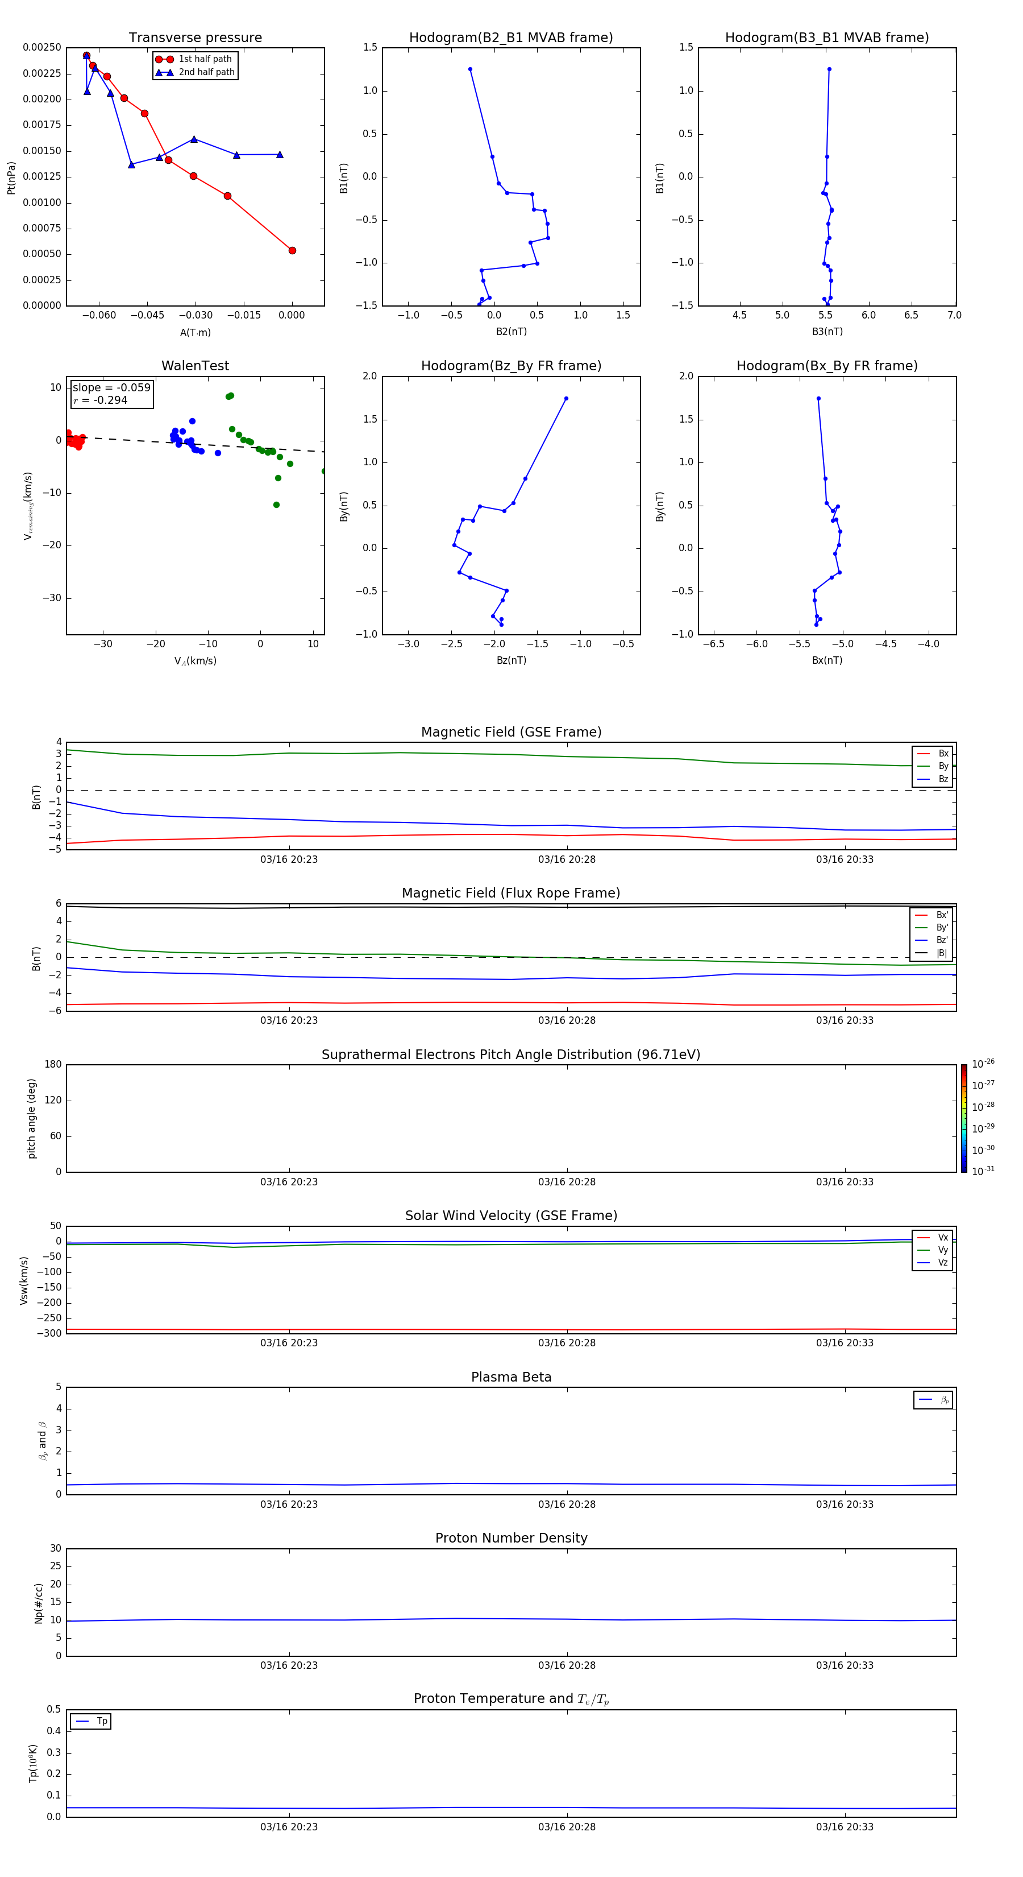Click '03/16 20:28' tick under the Proton Temperature panel
This screenshot has width=1023, height=1877.
[567, 1827]
